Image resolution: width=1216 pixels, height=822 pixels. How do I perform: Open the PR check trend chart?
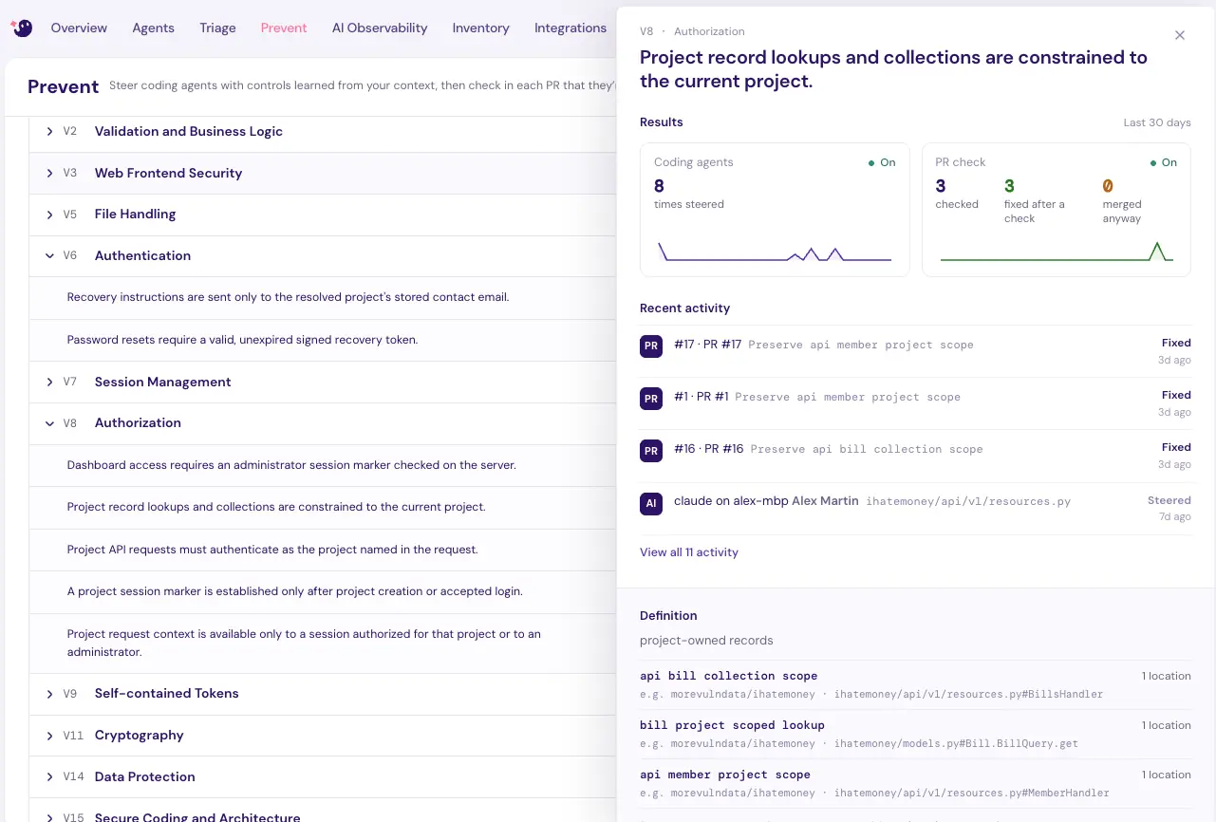[1057, 252]
